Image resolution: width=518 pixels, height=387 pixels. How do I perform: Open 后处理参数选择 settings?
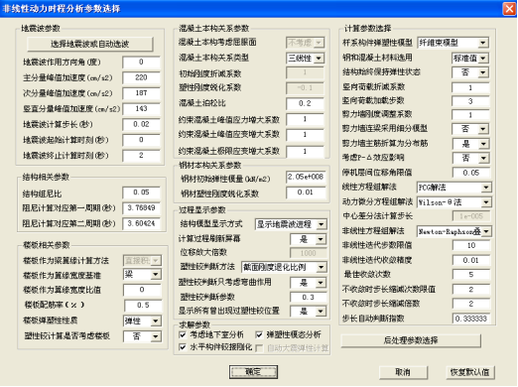(x=411, y=340)
